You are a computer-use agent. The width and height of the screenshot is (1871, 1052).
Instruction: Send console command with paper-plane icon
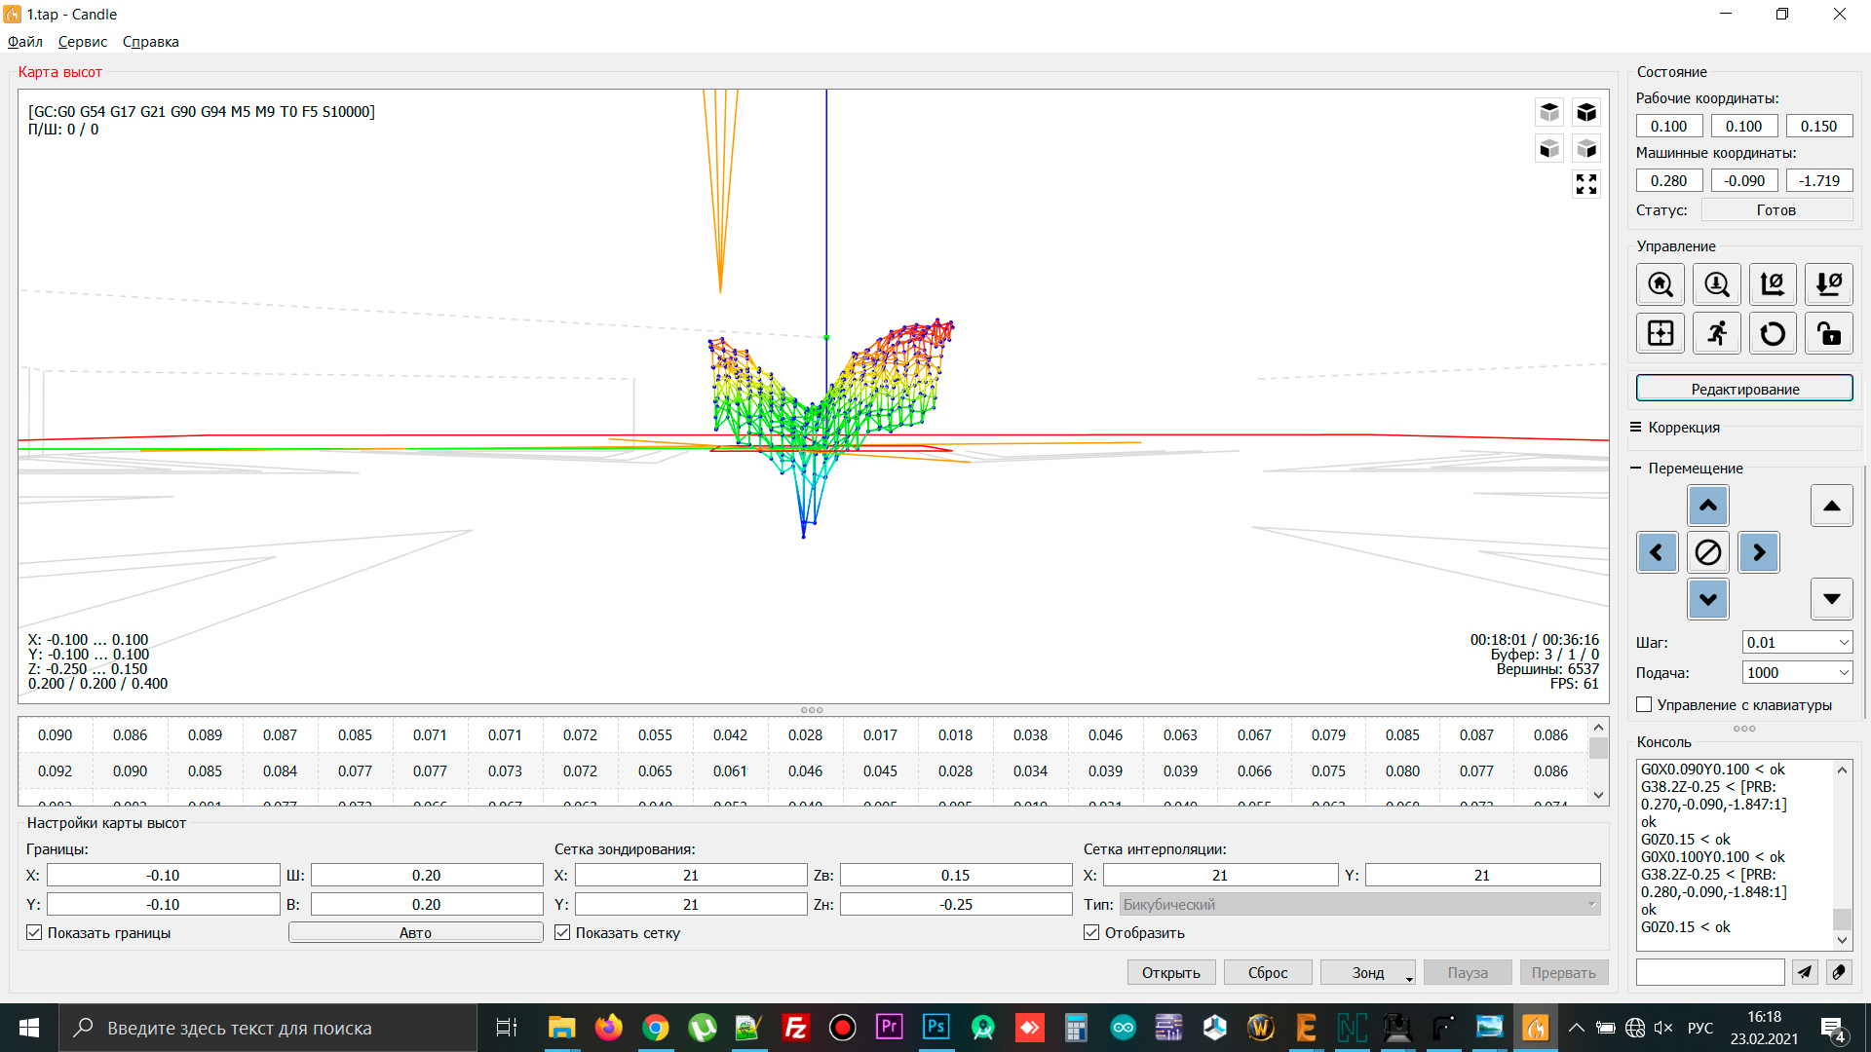(x=1805, y=972)
